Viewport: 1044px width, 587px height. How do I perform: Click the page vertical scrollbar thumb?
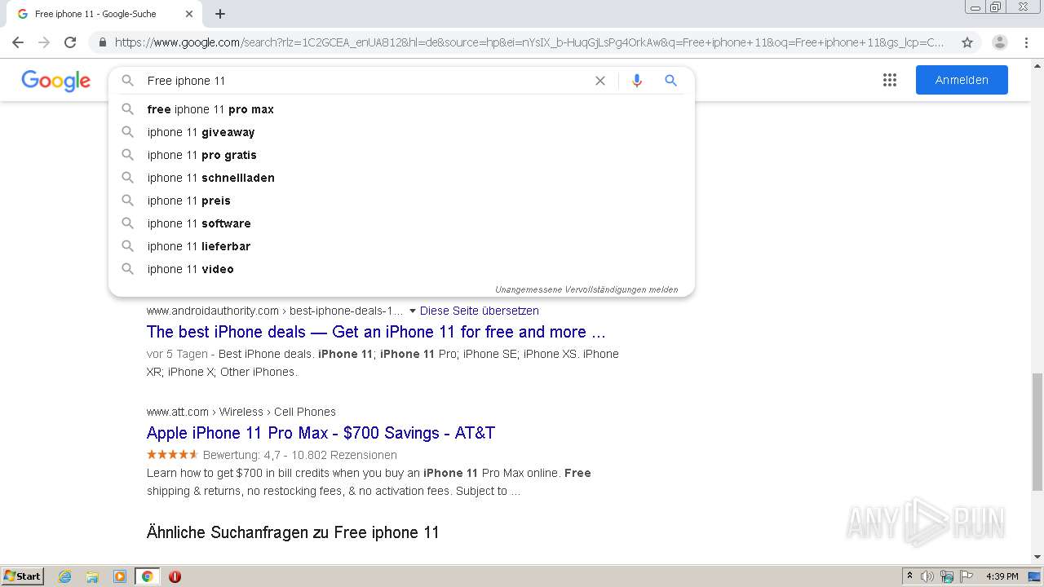(1037, 430)
